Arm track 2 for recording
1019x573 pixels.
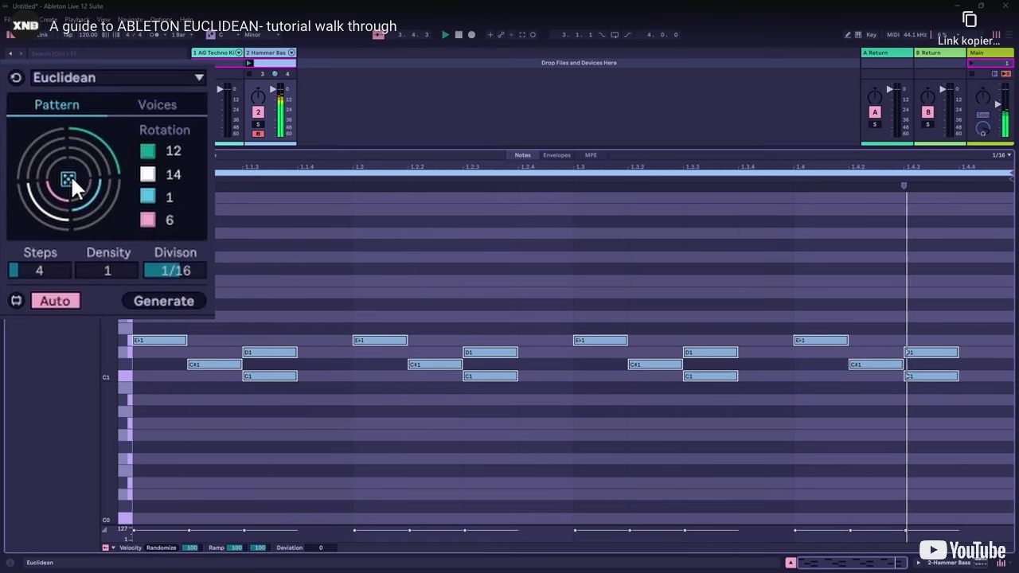258,134
